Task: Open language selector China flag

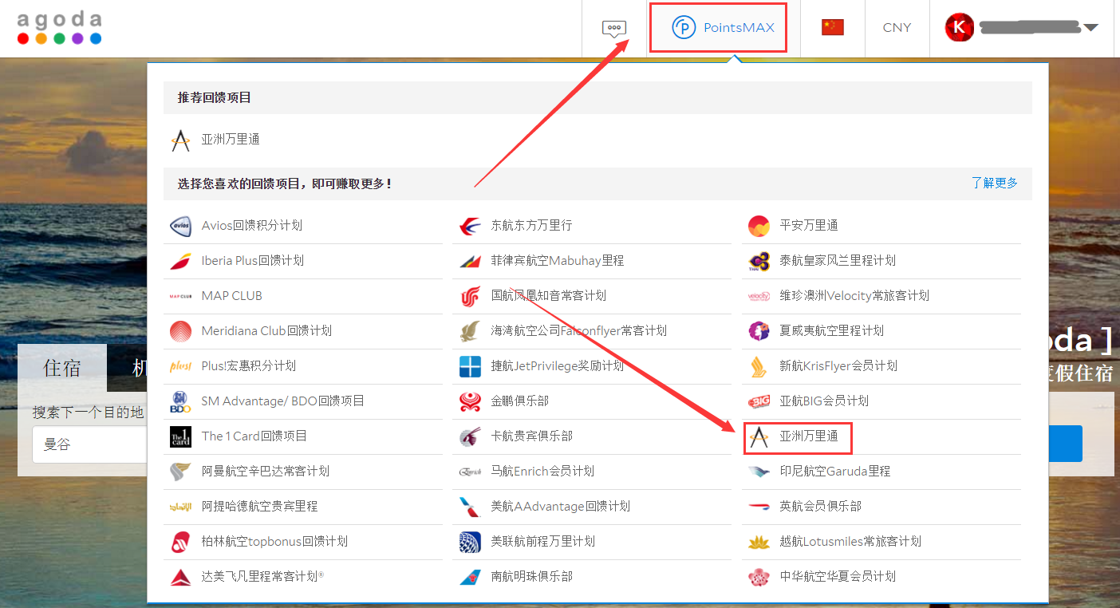Action: [833, 27]
